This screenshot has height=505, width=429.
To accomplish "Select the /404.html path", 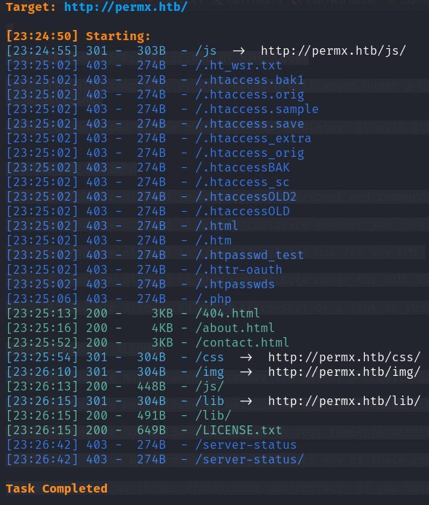I will 227,313.
